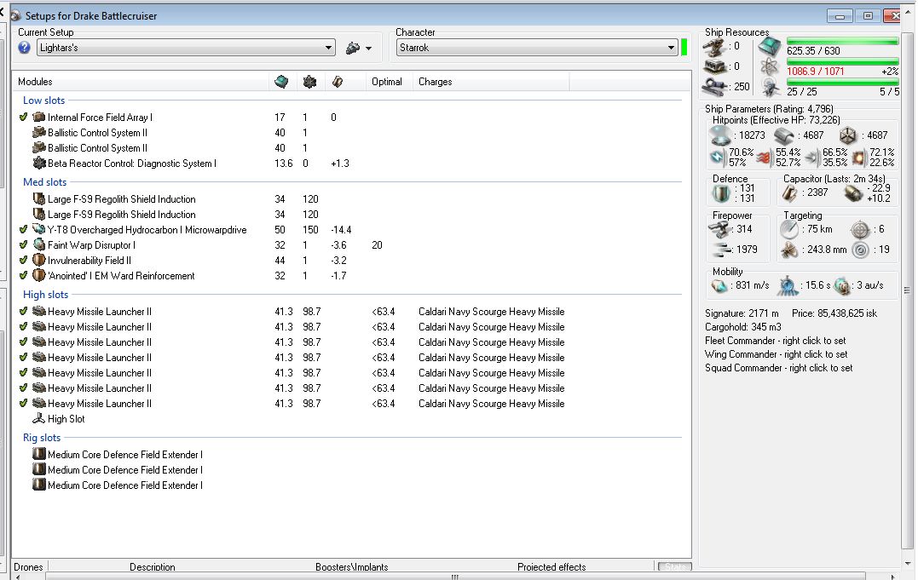Viewport: 918px width, 580px height.
Task: Click the max velocity icon showing 831 m/s
Action: [x=719, y=285]
